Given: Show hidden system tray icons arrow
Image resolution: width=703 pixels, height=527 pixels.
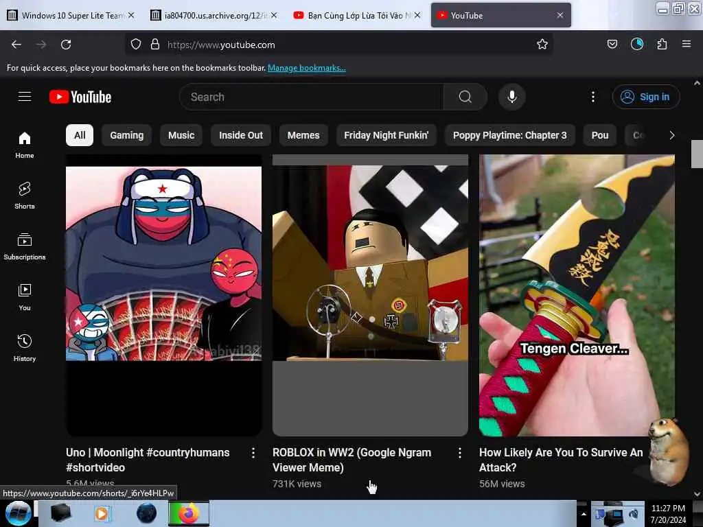Looking at the screenshot, I should (x=584, y=515).
